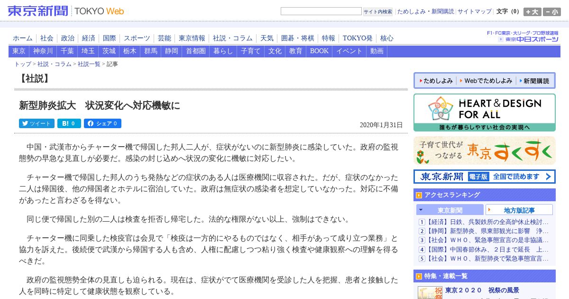
Task: Select 茨城 regional news
Action: [109, 51]
